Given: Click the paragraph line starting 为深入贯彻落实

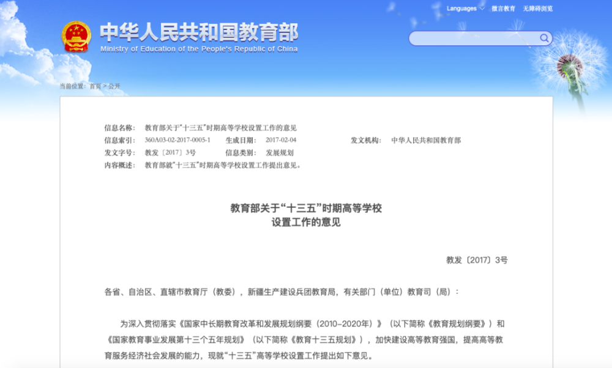Looking at the screenshot, I should 312,324.
